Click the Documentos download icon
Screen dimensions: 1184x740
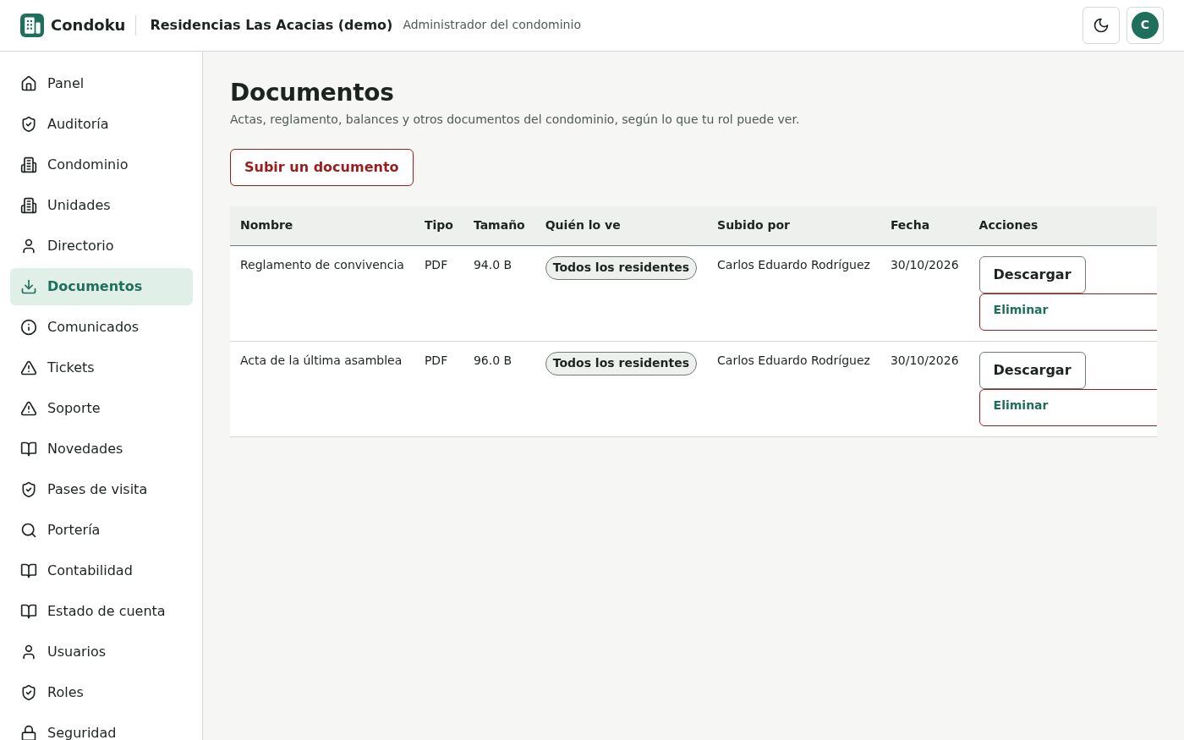click(29, 287)
